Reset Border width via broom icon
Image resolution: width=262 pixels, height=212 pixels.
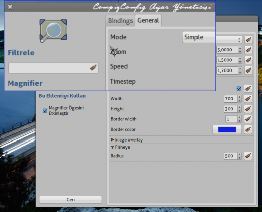[248, 119]
